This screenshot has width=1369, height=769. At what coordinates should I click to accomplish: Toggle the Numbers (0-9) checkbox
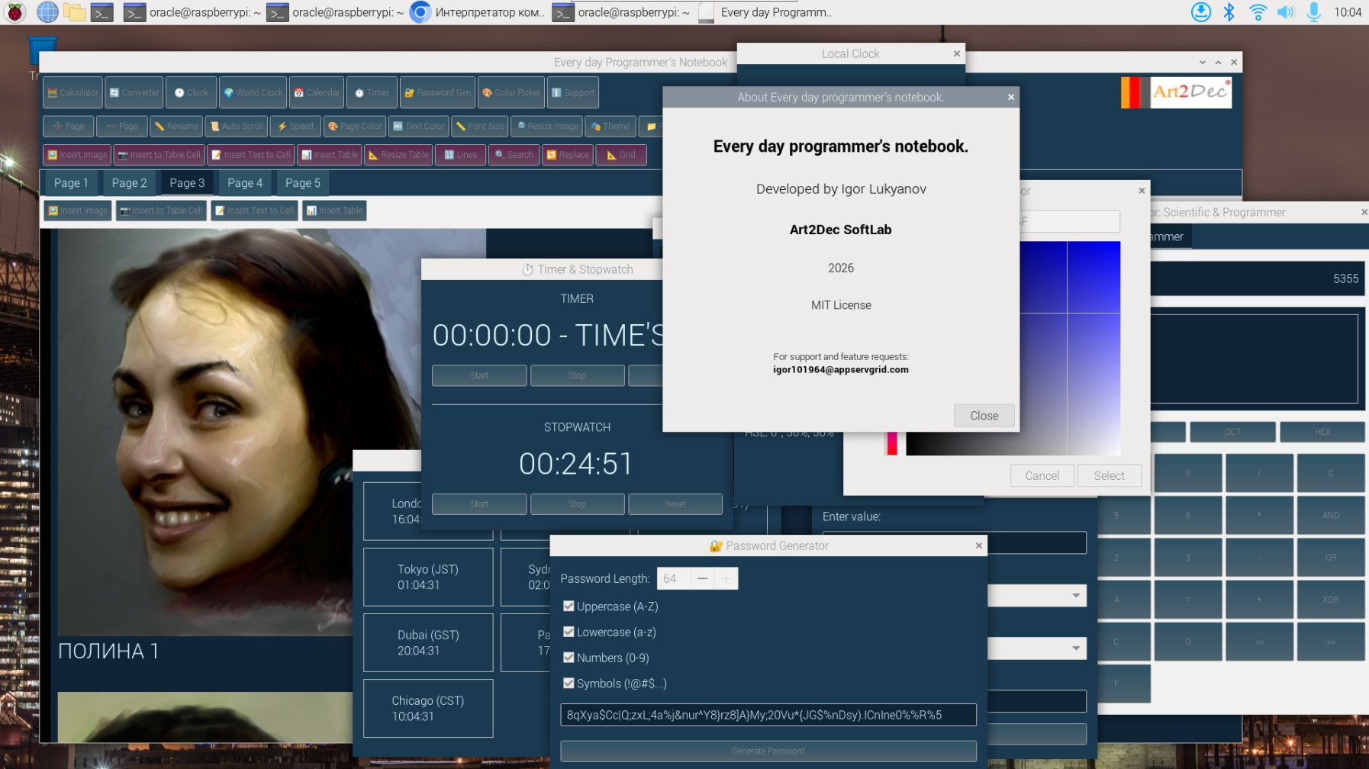[569, 658]
